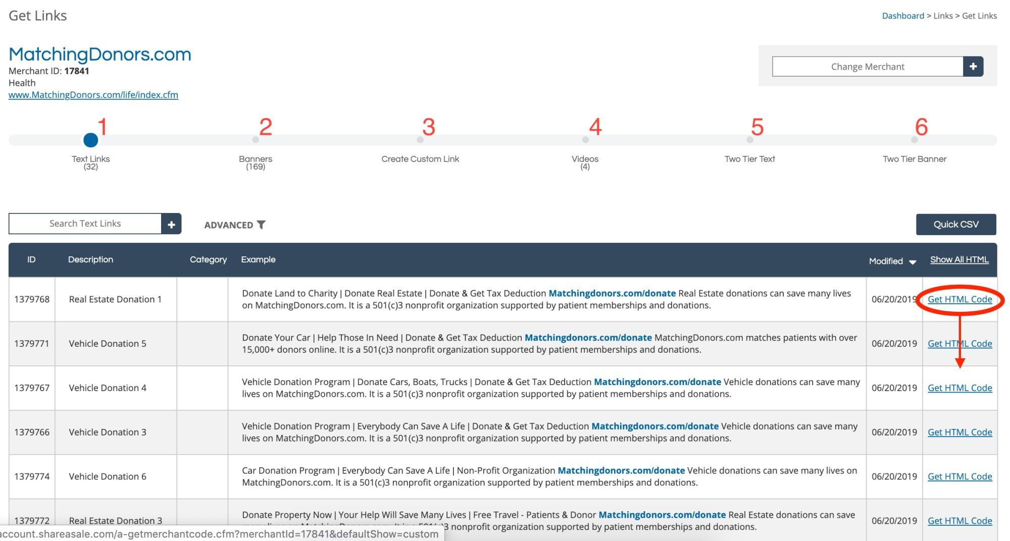Click Real Estate Donation 1 description

click(x=115, y=299)
